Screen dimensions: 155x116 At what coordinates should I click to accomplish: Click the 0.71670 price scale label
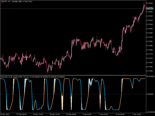[x=150, y=59]
